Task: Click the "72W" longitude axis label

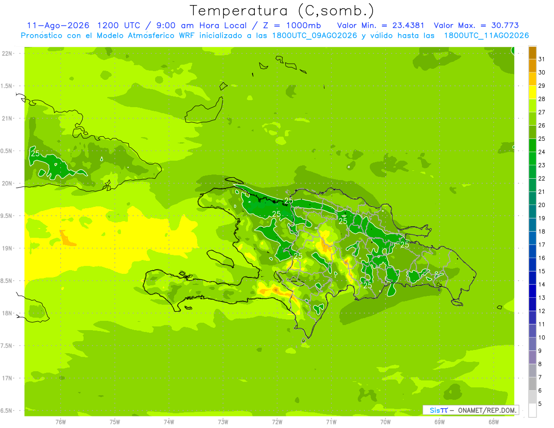Action: point(277,422)
